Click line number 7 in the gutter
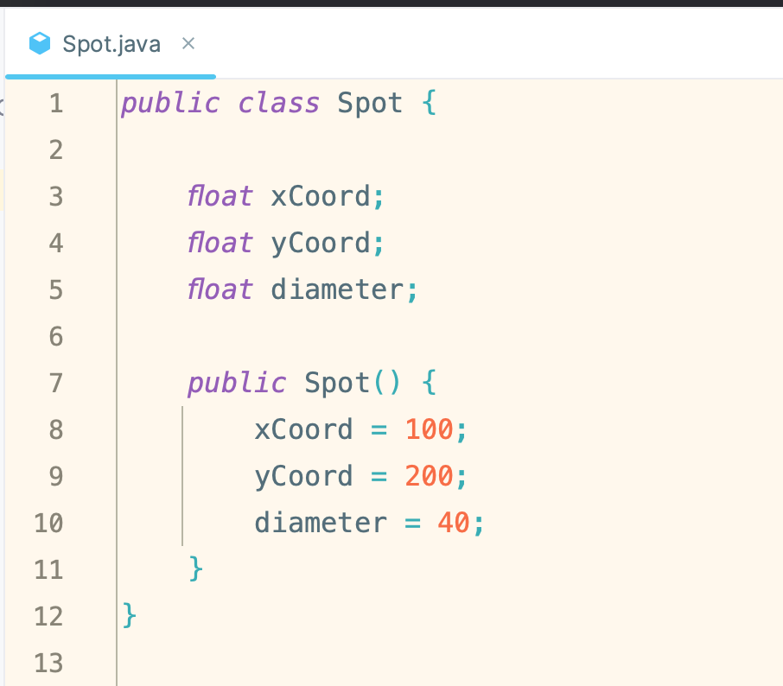Viewport: 783px width, 686px height. pos(56,383)
